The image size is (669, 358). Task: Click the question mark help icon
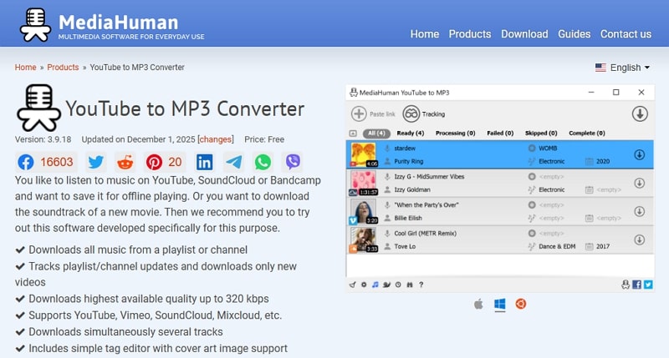click(421, 285)
